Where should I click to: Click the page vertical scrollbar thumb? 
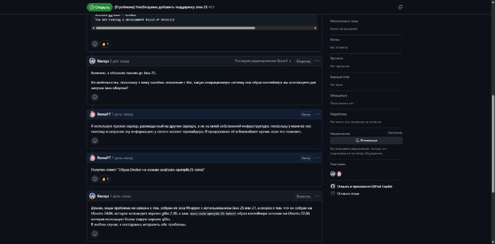493,143
